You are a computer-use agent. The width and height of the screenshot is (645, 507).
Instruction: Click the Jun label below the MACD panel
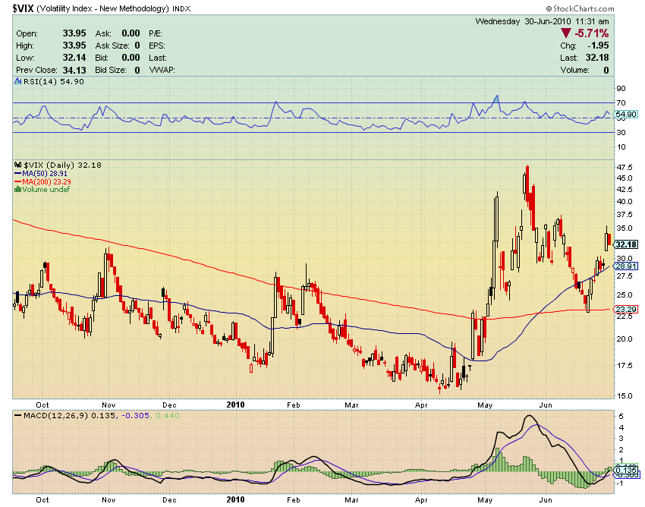point(546,500)
